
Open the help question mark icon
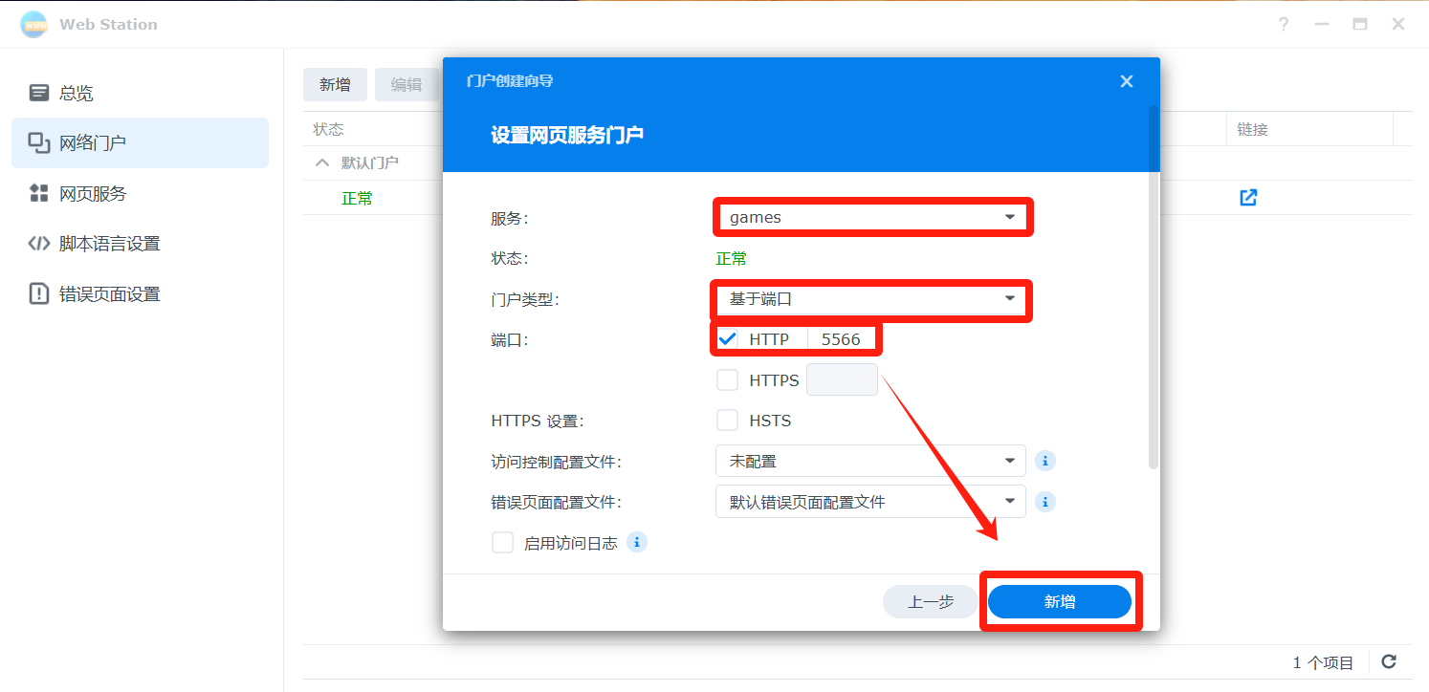pyautogui.click(x=1284, y=24)
